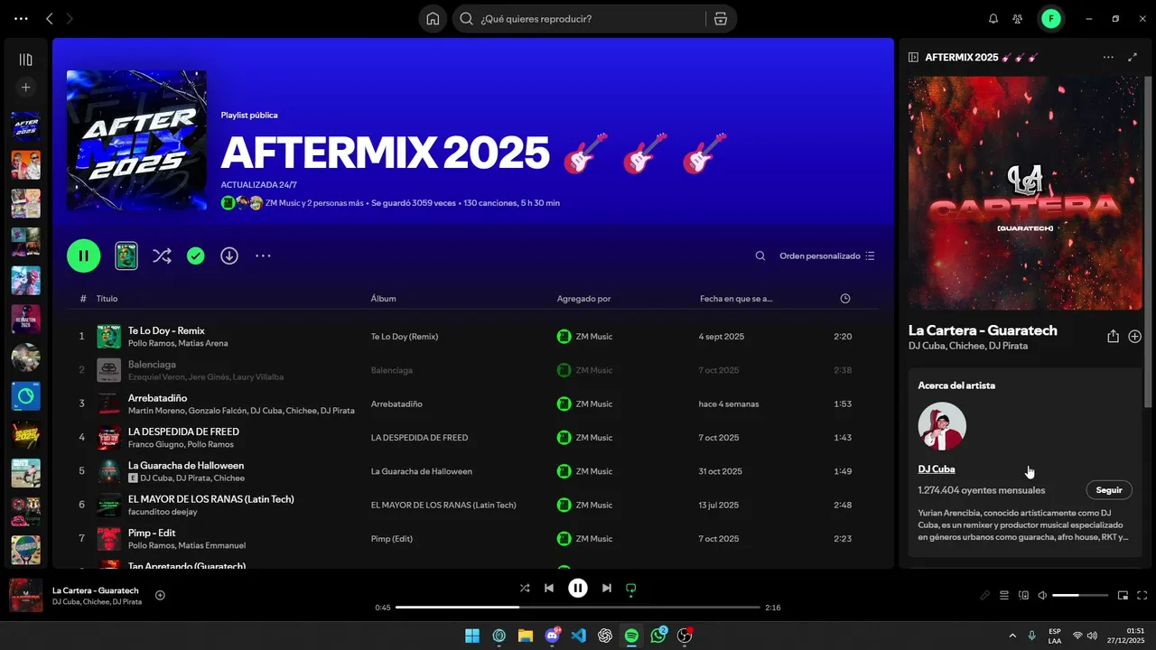Click the Browse icon beside the search box
The width and height of the screenshot is (1156, 650).
(x=721, y=18)
